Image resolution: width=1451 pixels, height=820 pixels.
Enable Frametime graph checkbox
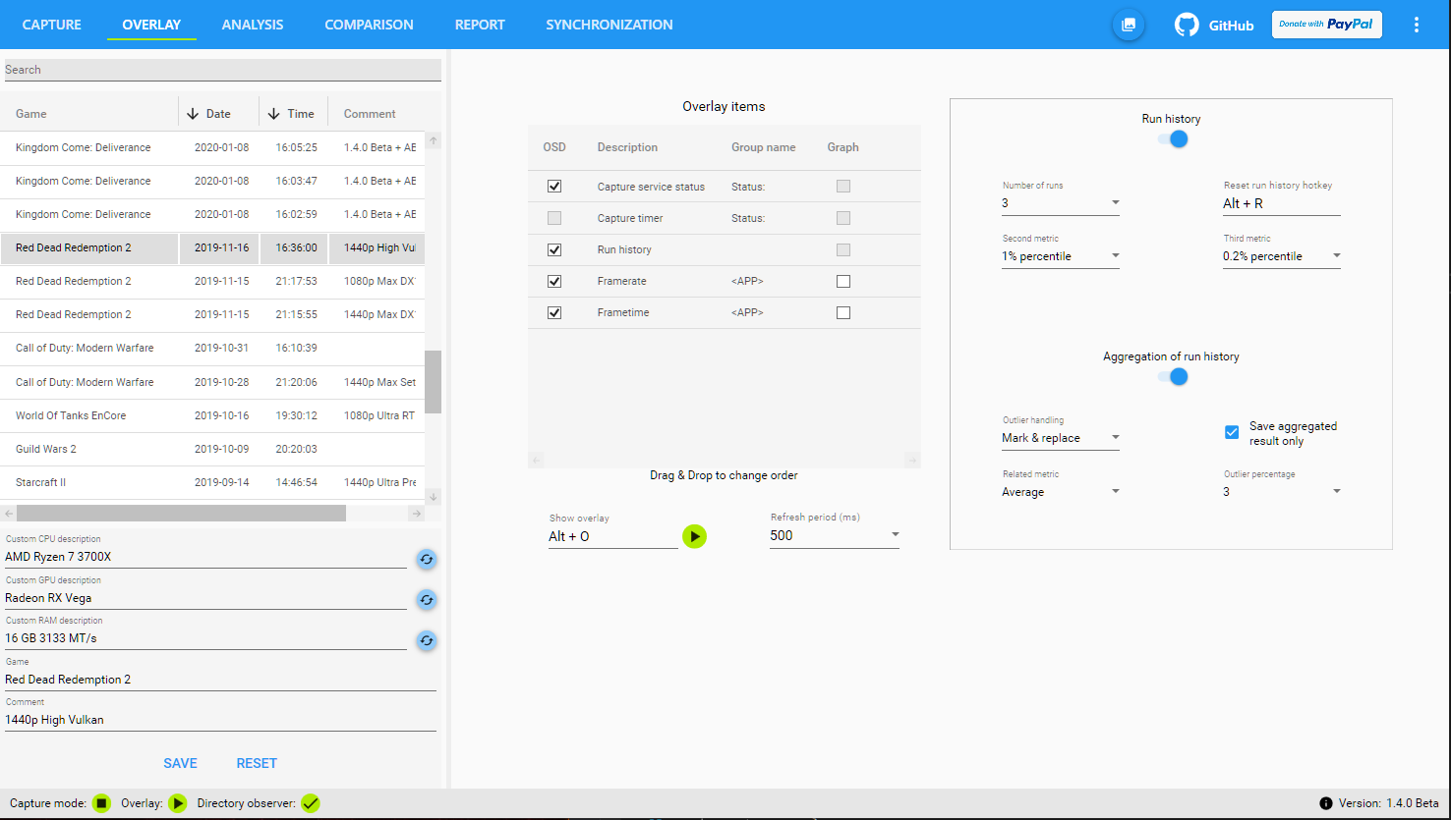pyautogui.click(x=842, y=312)
